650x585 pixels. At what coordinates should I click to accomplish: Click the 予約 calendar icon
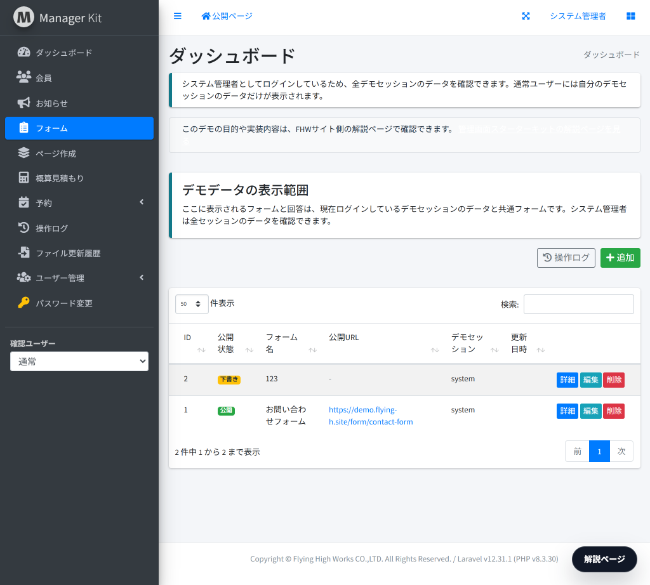pos(23,202)
